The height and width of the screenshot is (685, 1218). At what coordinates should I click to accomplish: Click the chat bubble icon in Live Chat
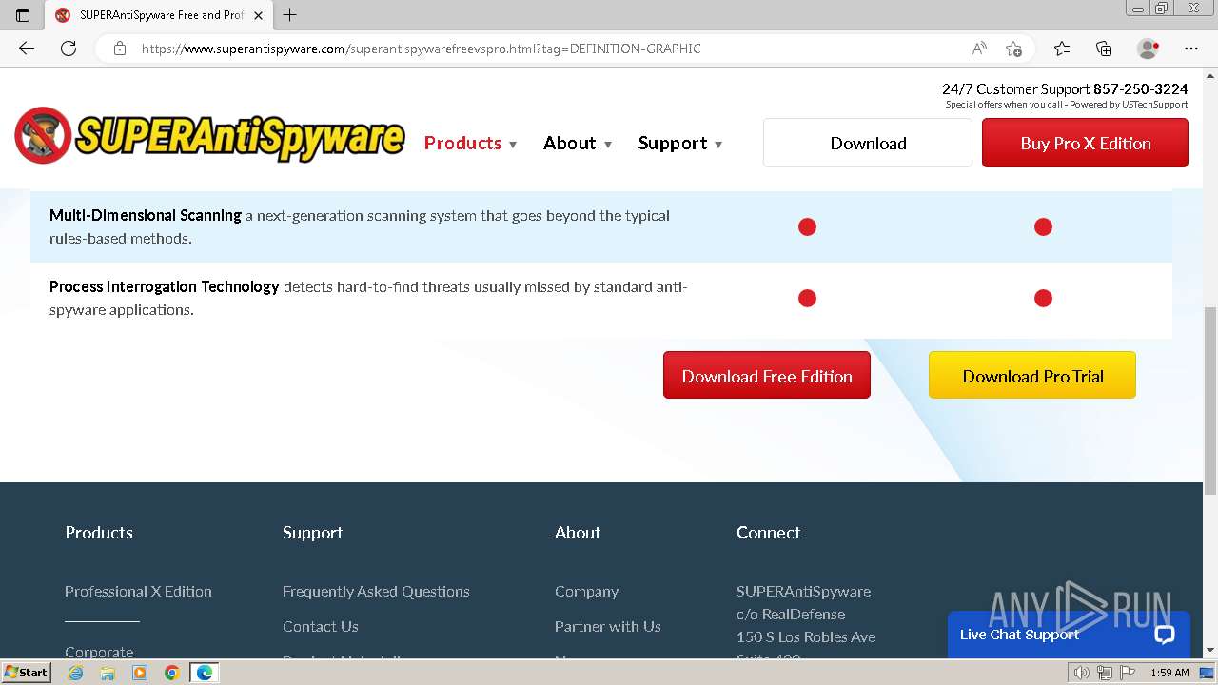pos(1165,635)
